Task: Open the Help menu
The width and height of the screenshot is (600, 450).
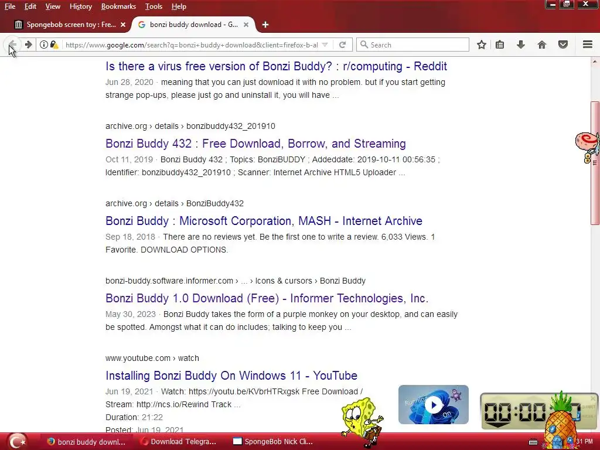Action: [x=179, y=6]
